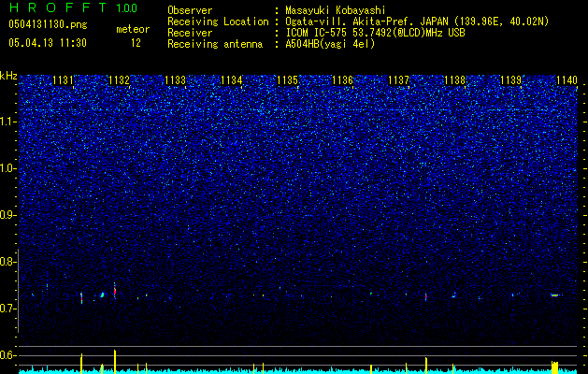Screen dimensions: 588x374
Task: Click the long horizontal meteor echo near 1140
Action: pos(555,295)
